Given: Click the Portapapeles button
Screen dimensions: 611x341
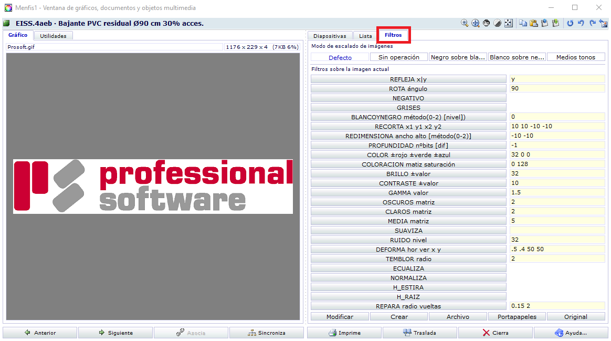Looking at the screenshot, I should click(517, 317).
